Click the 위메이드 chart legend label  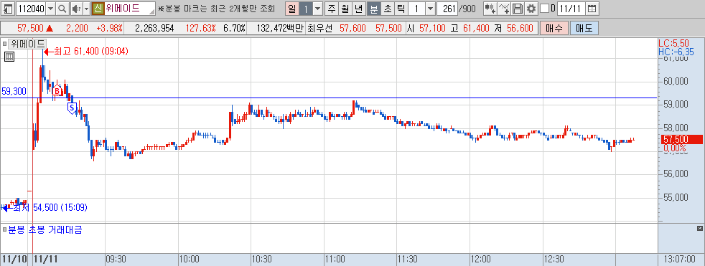tap(27, 44)
